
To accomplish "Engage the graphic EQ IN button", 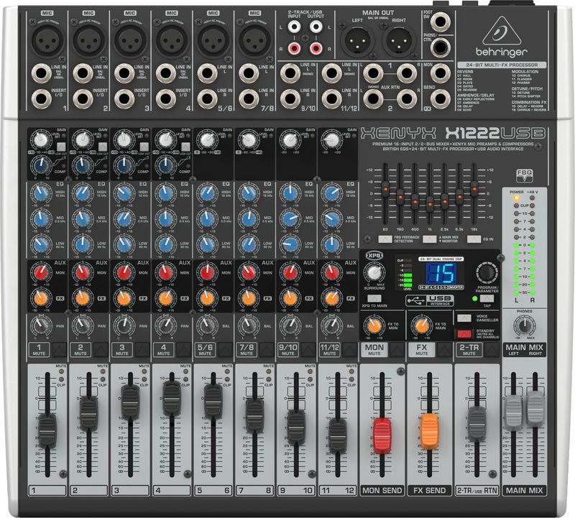I will 474,239.
